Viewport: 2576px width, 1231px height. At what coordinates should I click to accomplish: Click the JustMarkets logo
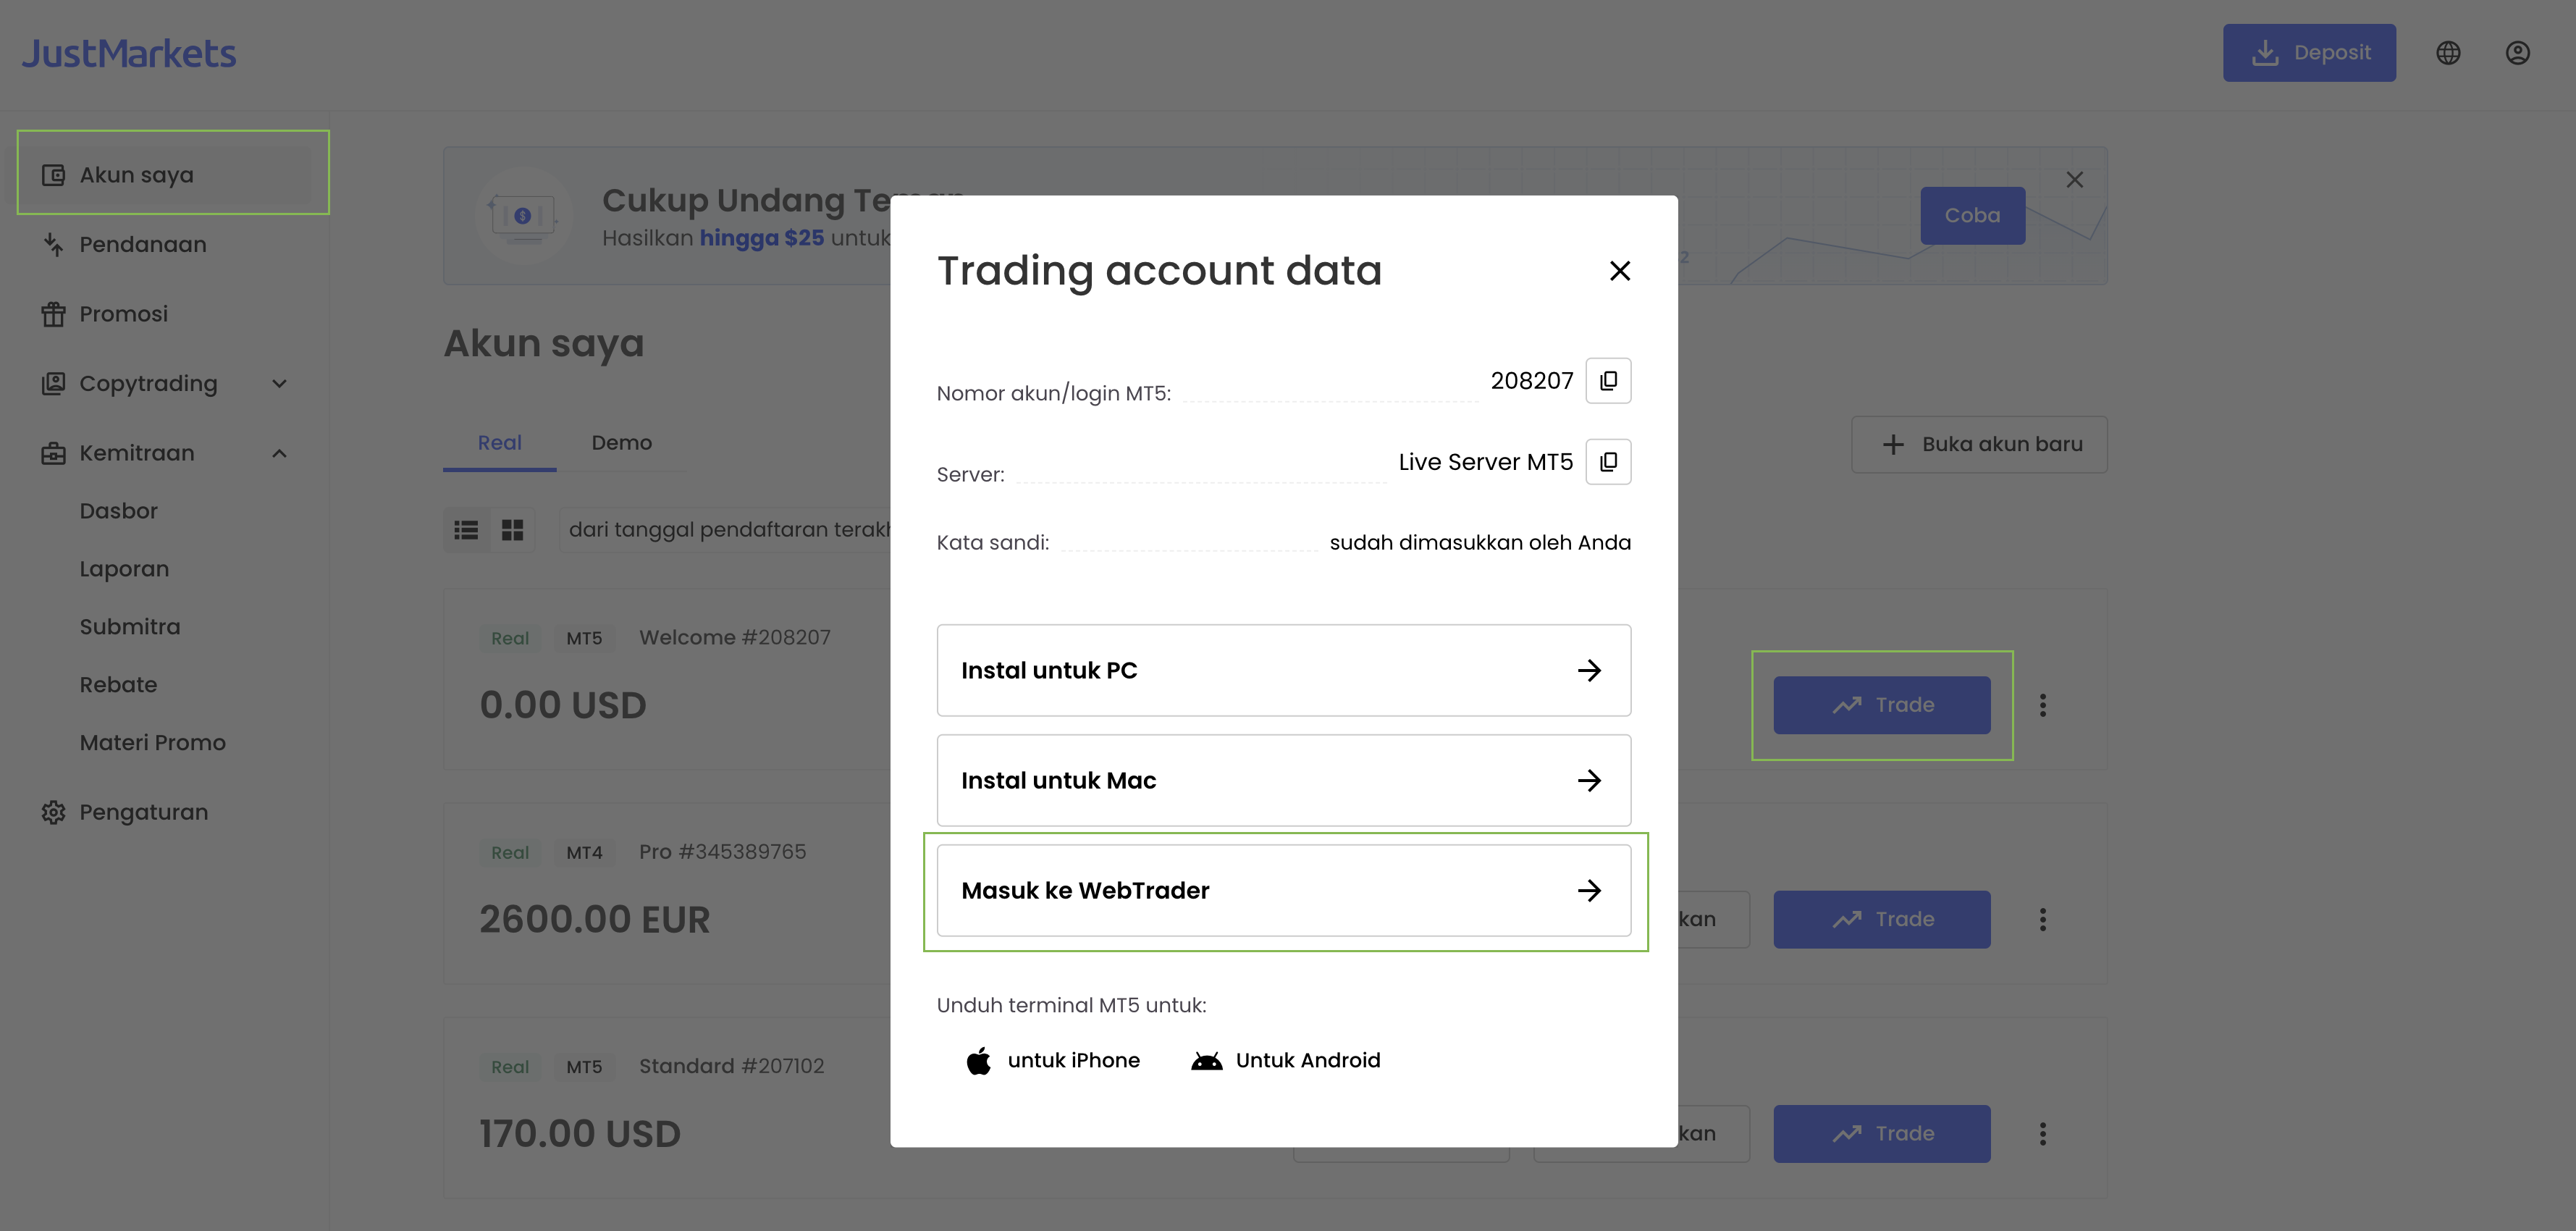coord(129,53)
